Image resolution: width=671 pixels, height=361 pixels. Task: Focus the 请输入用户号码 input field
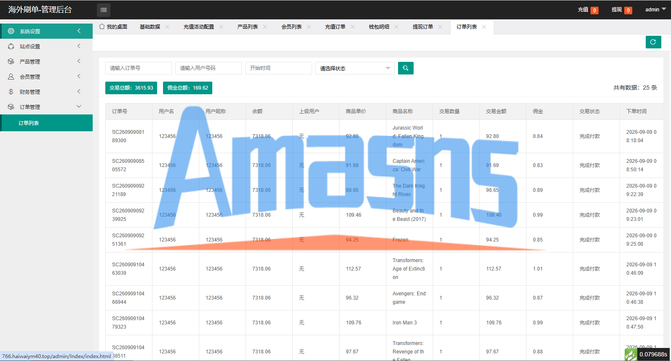(209, 68)
